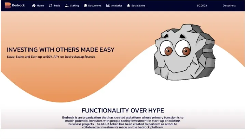Click the house icon beside Home
This screenshot has height=139, width=245.
pyautogui.click(x=33, y=5)
